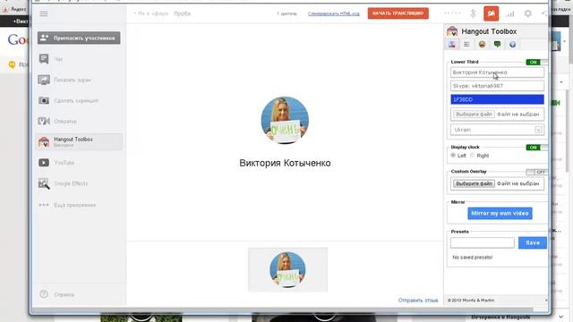
Task: Open the hamburger menu in Hangouts sidebar
Action: click(44, 14)
